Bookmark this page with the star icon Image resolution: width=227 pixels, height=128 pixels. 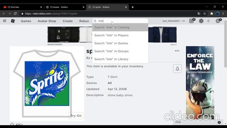[x=205, y=14]
